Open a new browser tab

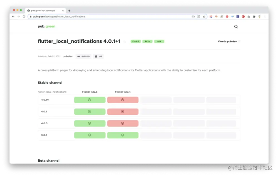click(x=69, y=11)
